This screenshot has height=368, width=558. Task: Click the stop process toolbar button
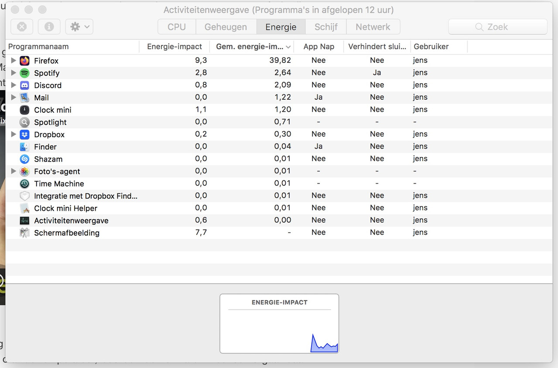tap(22, 27)
